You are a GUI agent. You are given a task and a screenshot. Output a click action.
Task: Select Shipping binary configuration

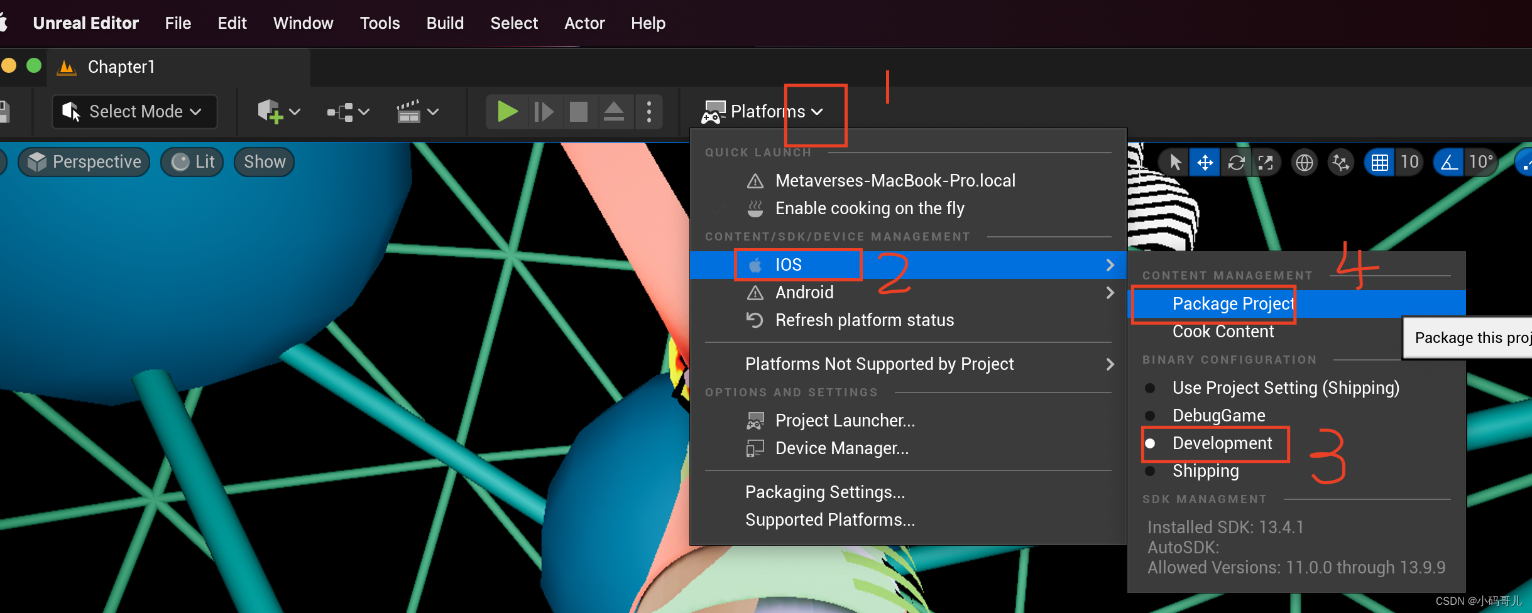pos(1298,471)
